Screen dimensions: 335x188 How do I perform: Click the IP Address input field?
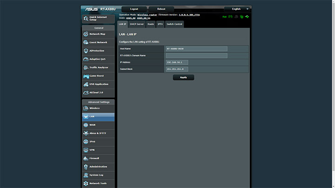pyautogui.click(x=177, y=63)
